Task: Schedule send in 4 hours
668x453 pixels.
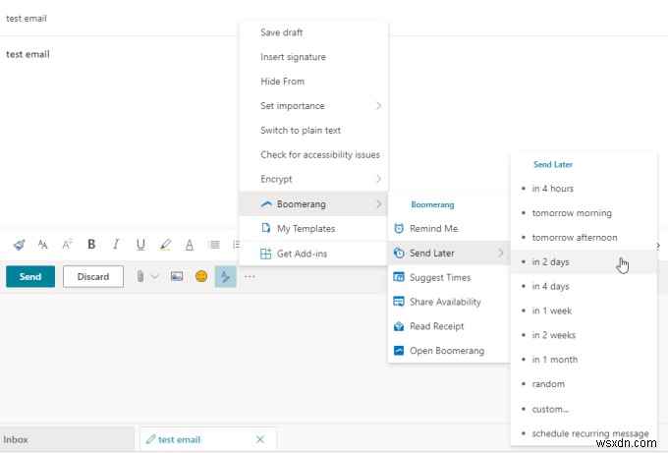Action: [x=584, y=189]
